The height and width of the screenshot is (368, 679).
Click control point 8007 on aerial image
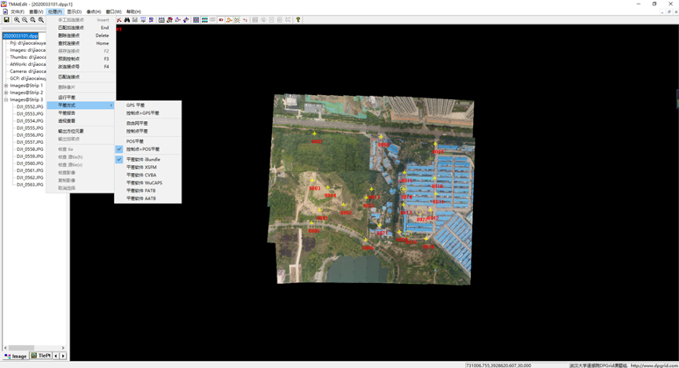[314, 134]
